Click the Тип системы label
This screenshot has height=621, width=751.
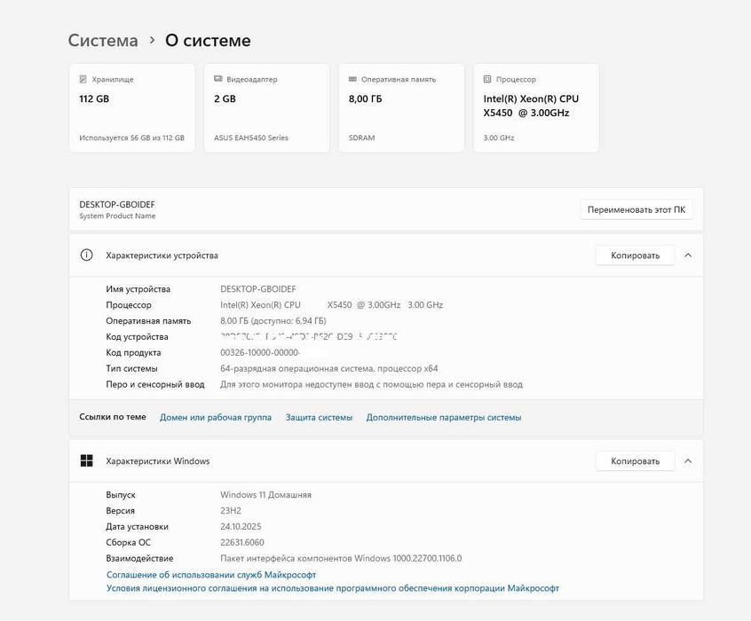(x=131, y=368)
